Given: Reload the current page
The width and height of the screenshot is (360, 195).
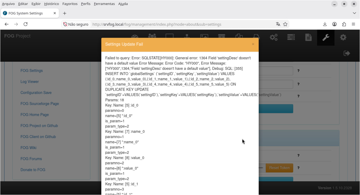Looking at the screenshot, I should pyautogui.click(x=25, y=24).
